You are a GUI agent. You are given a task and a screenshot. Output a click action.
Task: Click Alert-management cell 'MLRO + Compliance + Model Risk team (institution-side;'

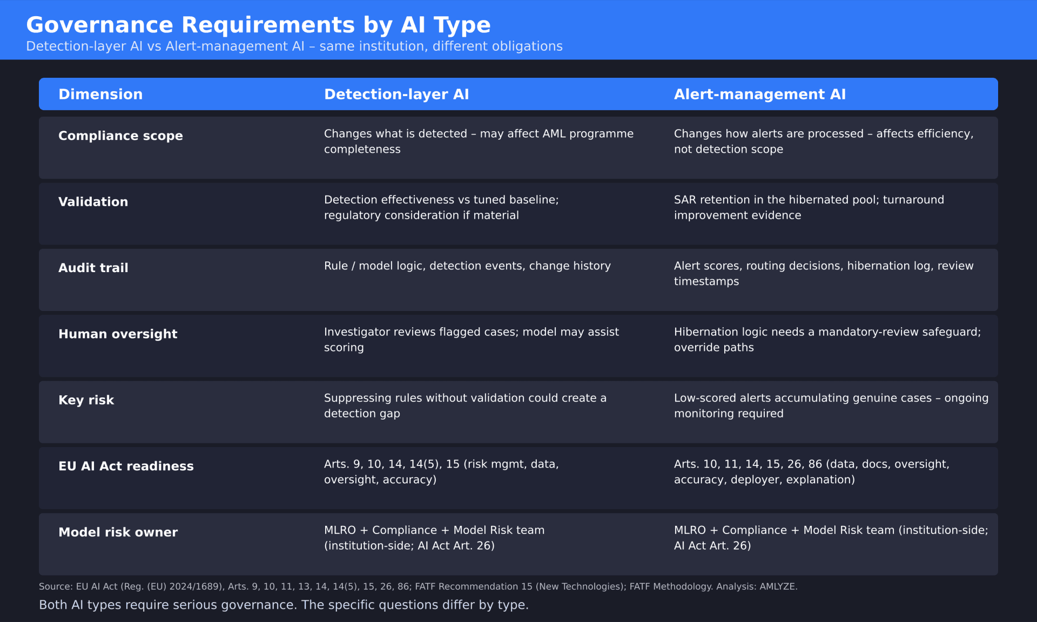(x=831, y=538)
